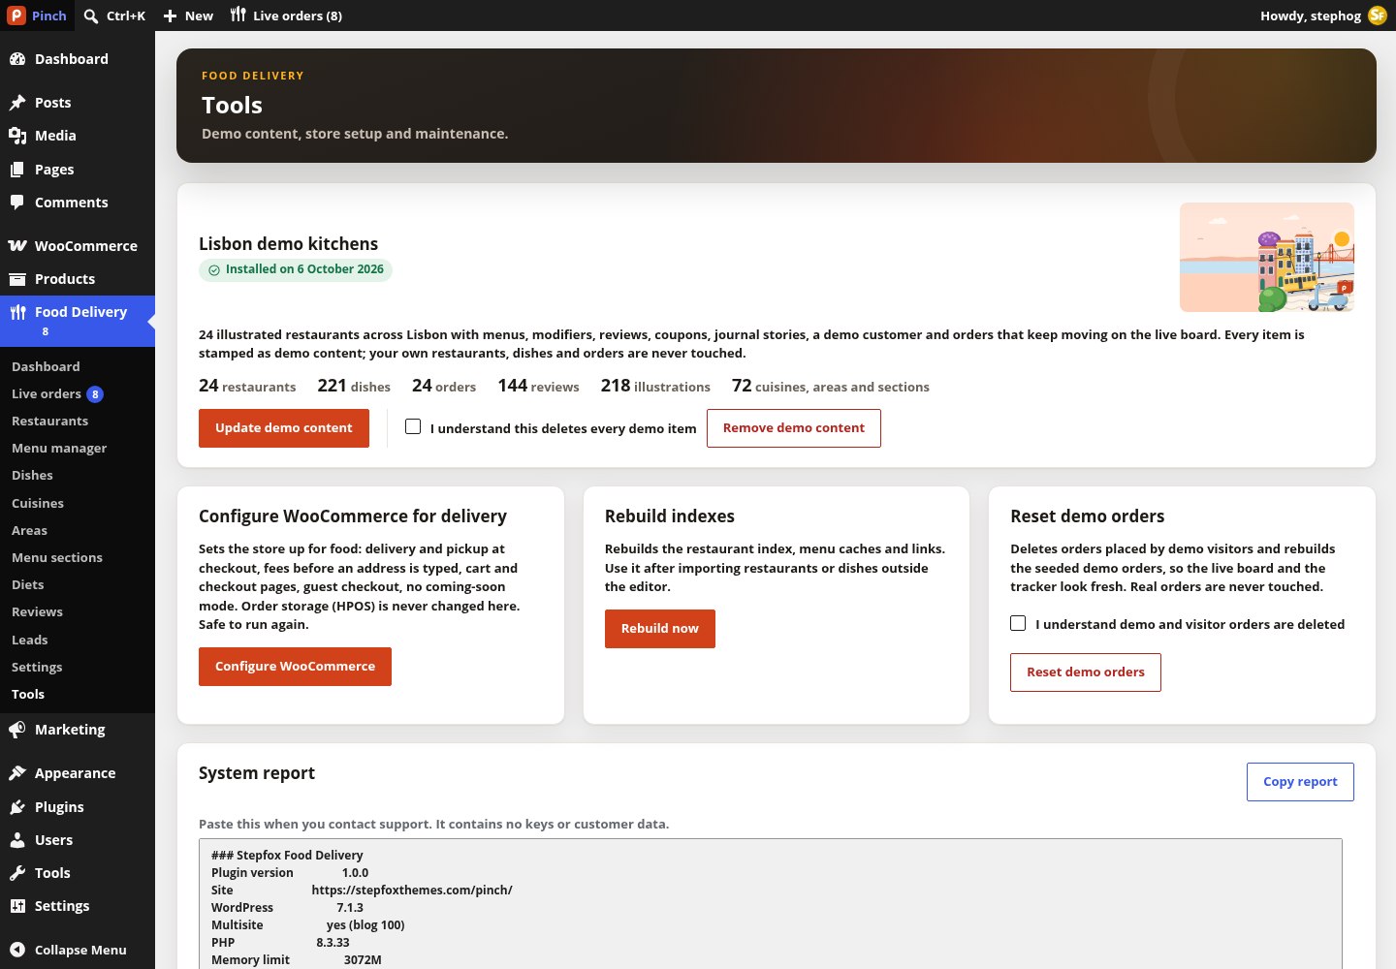Open the Ctrl+K search icon
The width and height of the screenshot is (1396, 969).
tap(91, 16)
